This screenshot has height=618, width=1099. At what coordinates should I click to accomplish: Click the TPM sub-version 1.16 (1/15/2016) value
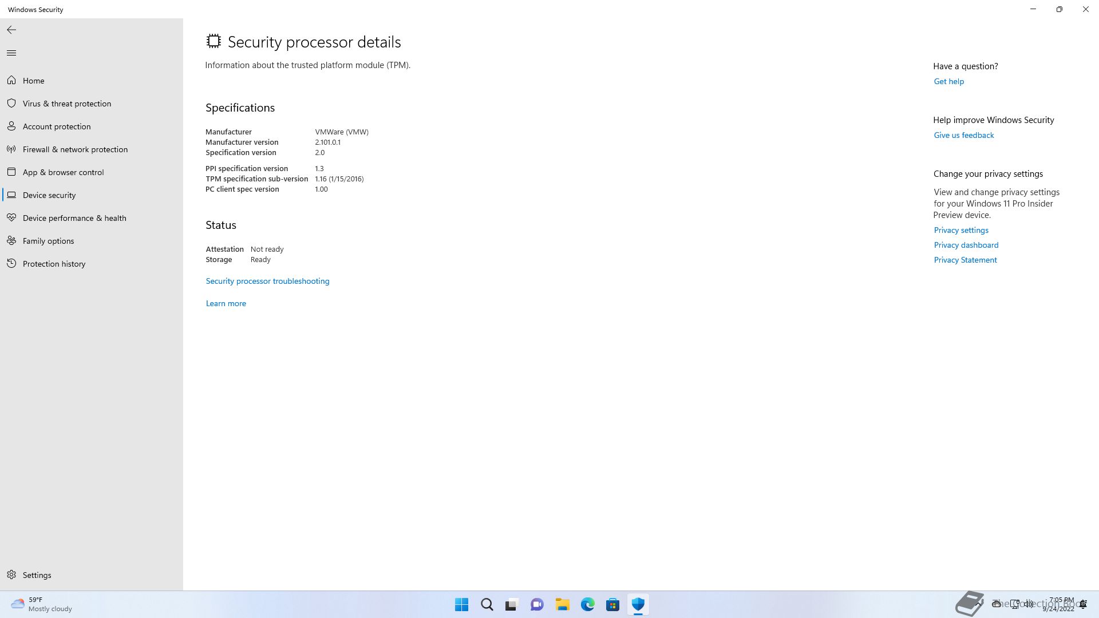(x=339, y=179)
